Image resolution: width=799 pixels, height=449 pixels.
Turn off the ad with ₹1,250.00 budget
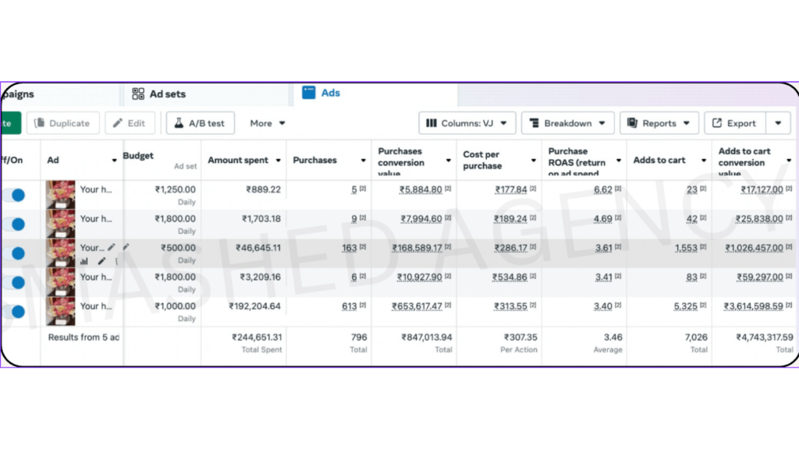click(17, 195)
